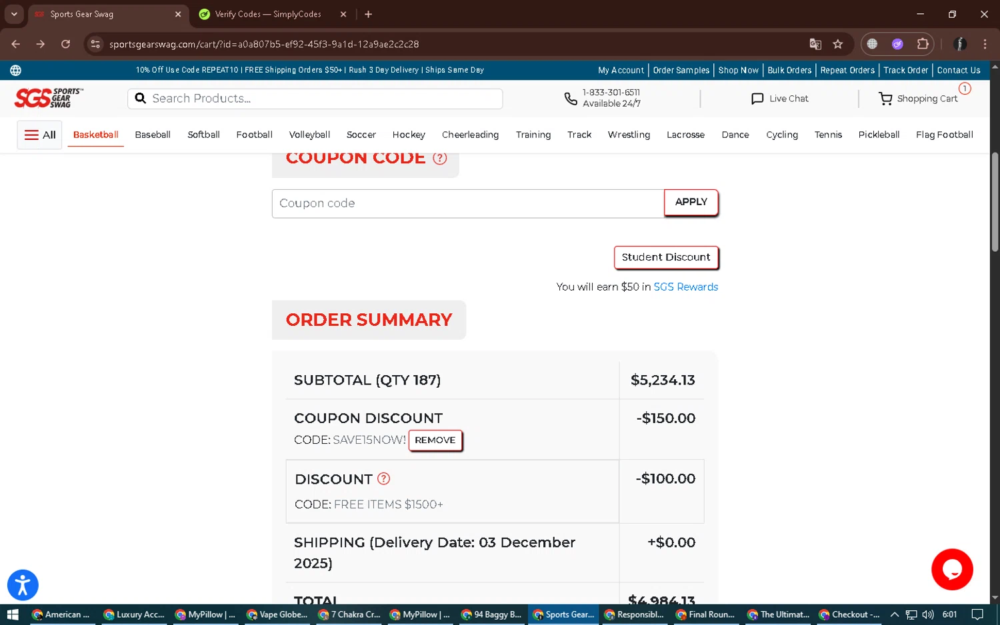Open the All hamburger menu
The width and height of the screenshot is (1000, 625).
point(39,135)
